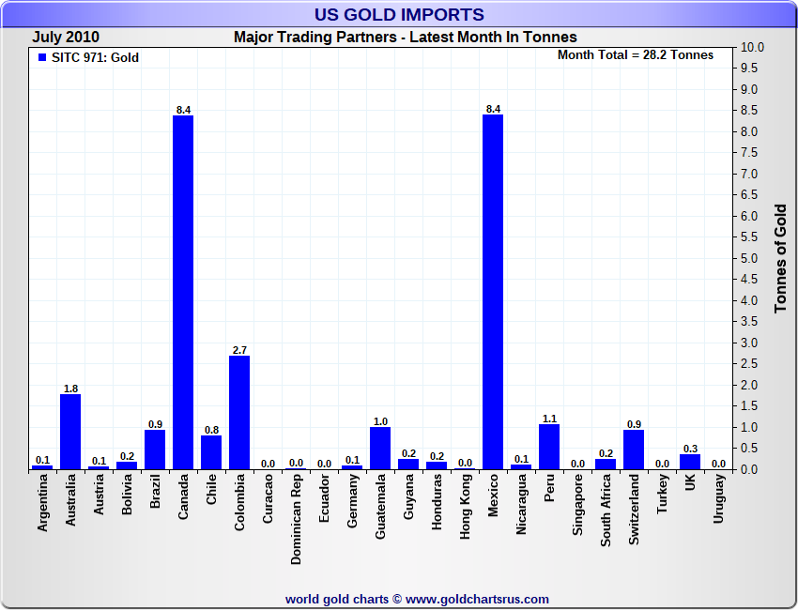Click the '0.8' value above Chile bar
This screenshot has height=610, width=798.
coord(212,430)
